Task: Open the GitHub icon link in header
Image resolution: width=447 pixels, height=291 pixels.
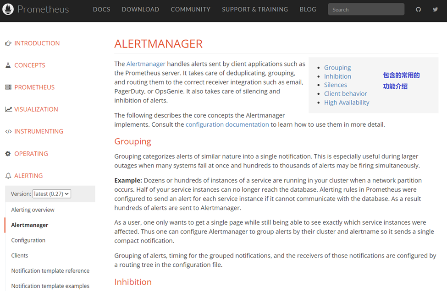Action: click(418, 10)
